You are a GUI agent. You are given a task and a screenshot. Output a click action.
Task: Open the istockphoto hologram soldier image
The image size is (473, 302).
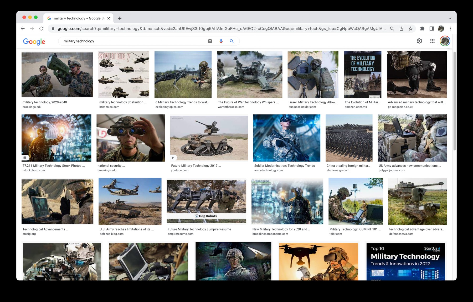click(x=56, y=138)
